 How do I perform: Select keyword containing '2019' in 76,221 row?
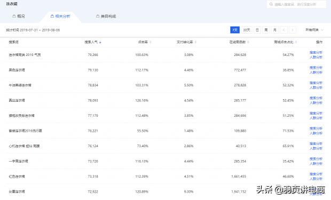[x=25, y=131]
